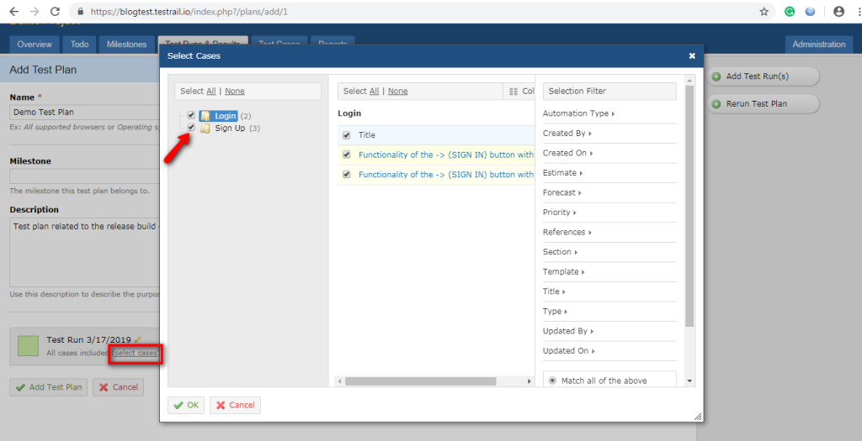862x441 pixels.
Task: Click the browser reload icon
Action: click(55, 12)
